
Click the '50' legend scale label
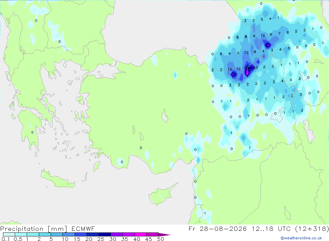pyautogui.click(x=161, y=239)
